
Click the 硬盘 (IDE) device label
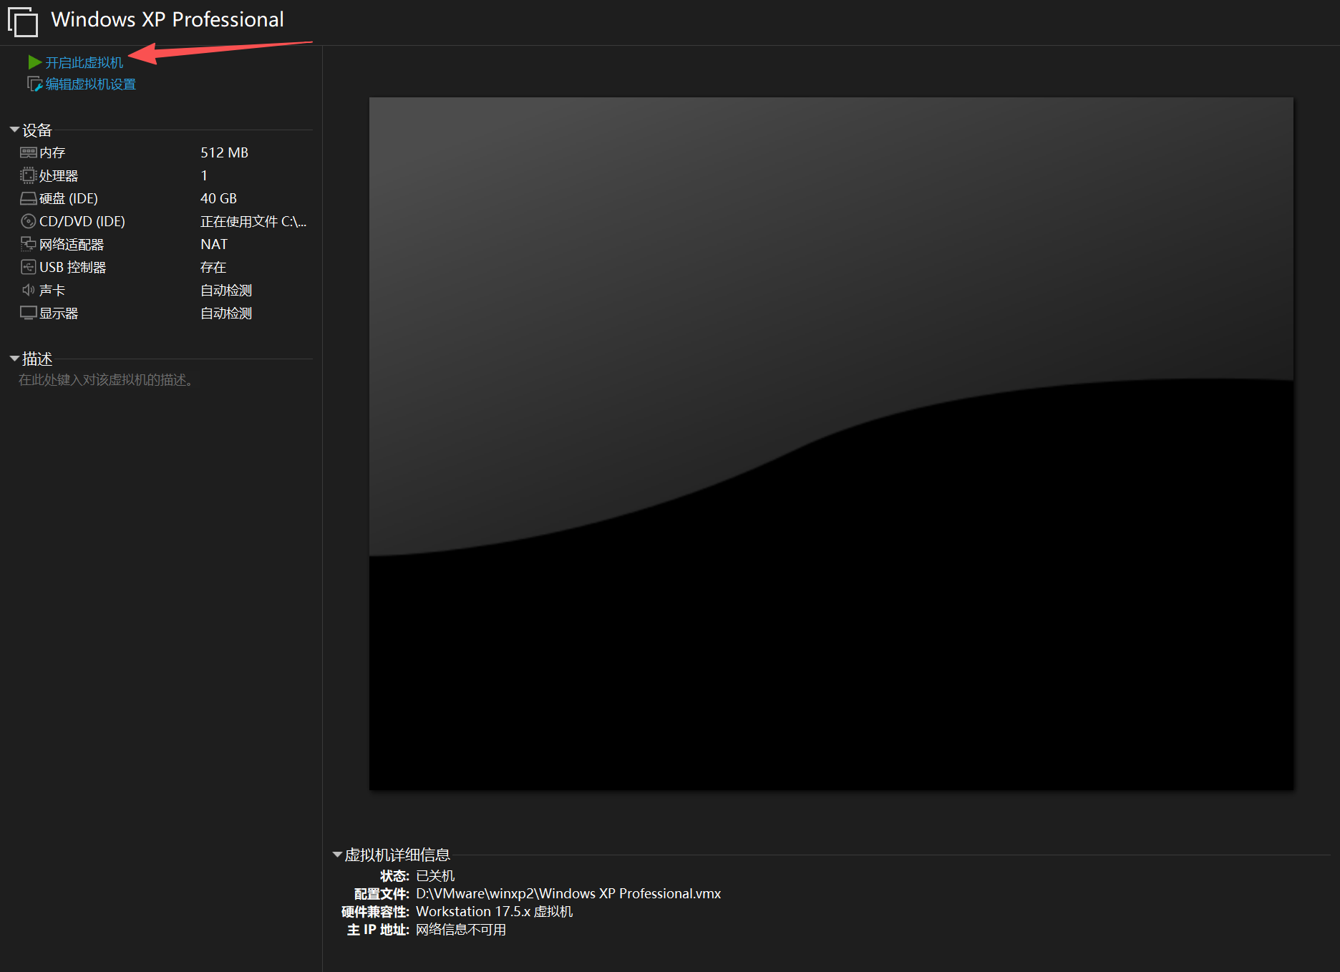pos(69,198)
